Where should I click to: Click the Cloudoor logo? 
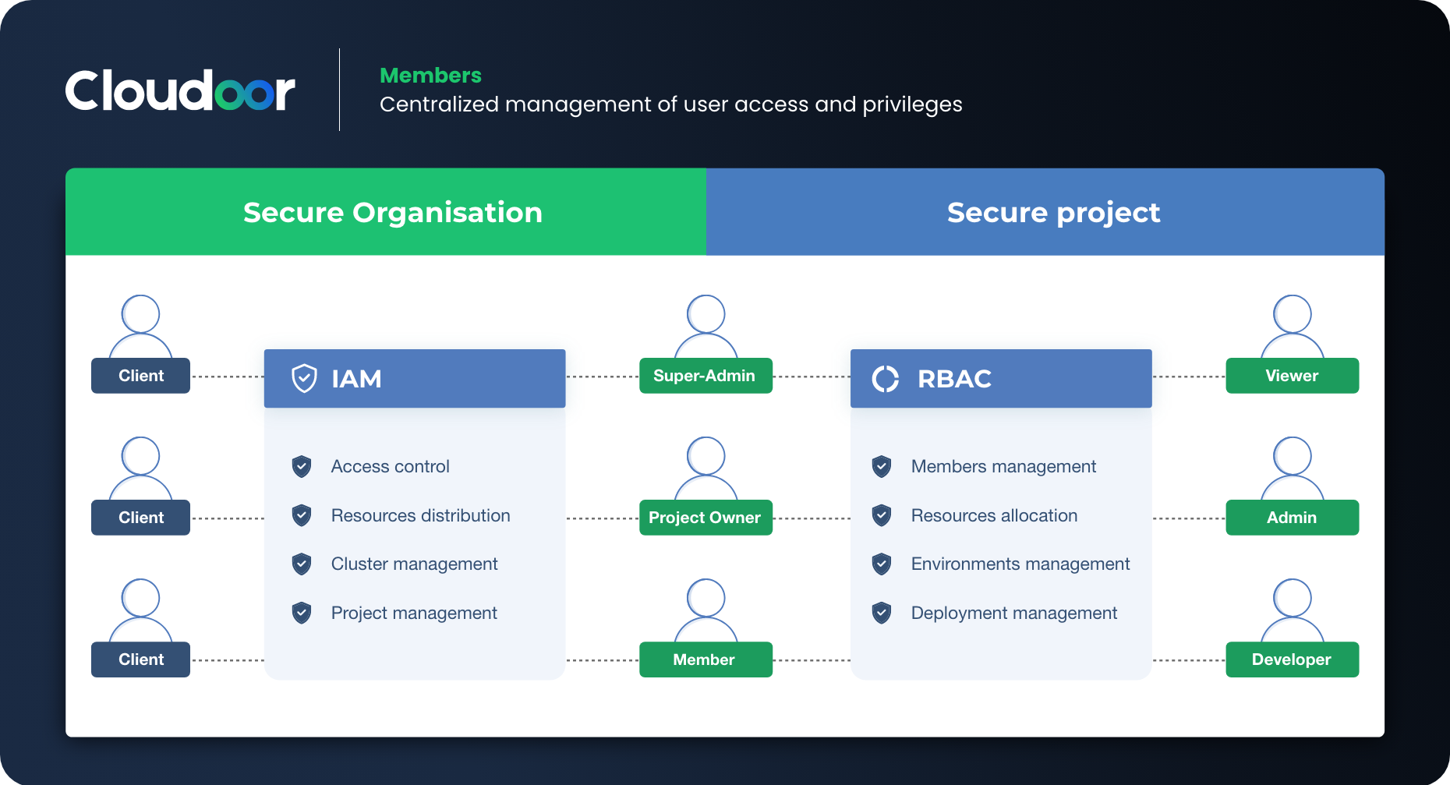point(180,91)
